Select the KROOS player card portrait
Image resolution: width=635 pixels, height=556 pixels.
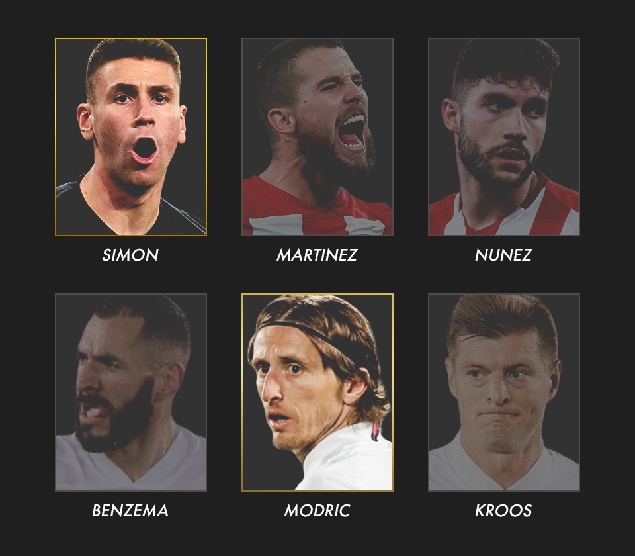[504, 393]
